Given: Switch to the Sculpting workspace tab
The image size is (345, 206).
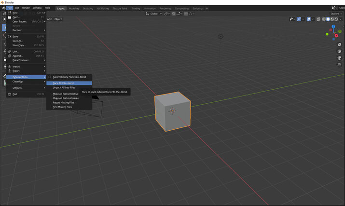Looking at the screenshot, I should [x=88, y=8].
